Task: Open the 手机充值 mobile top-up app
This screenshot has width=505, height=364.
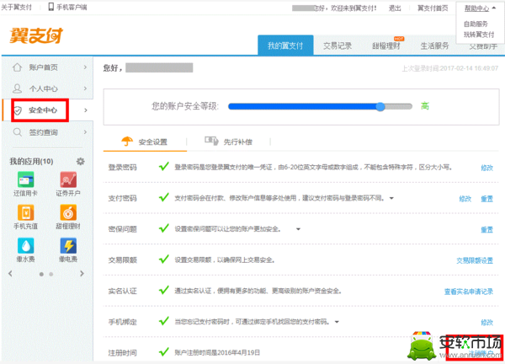Action: [x=26, y=212]
